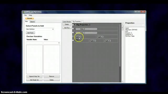Click the Add Row button
Viewport: 168px width, 94px height.
tap(67, 28)
